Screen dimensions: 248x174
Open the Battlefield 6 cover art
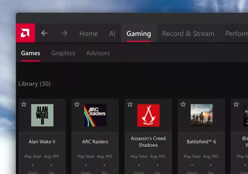point(202,115)
